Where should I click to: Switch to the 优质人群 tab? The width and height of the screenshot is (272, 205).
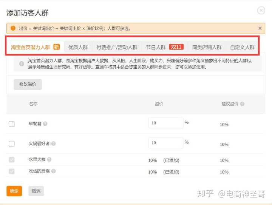pos(78,47)
